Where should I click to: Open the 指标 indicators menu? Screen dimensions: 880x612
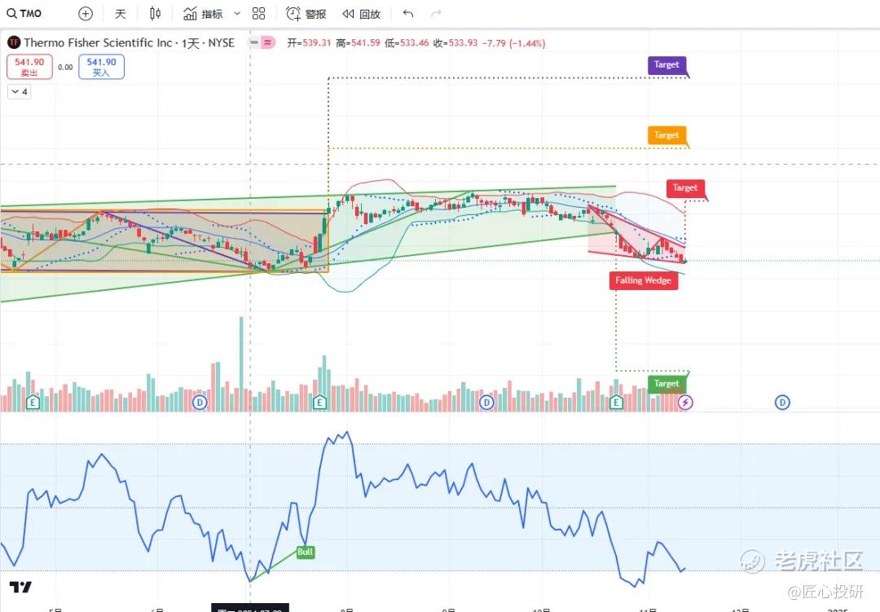(203, 14)
